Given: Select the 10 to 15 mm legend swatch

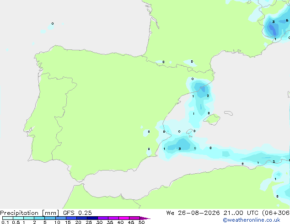Looking at the screenshot, I should coord(61,218).
